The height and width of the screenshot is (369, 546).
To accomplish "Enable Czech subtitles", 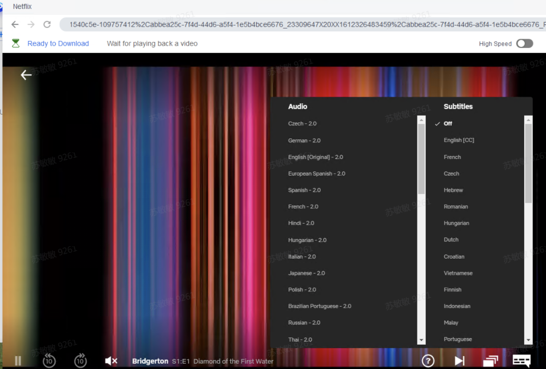I will pyautogui.click(x=451, y=173).
